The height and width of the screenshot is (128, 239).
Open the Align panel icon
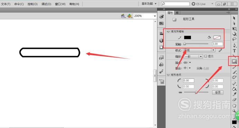[161, 34]
